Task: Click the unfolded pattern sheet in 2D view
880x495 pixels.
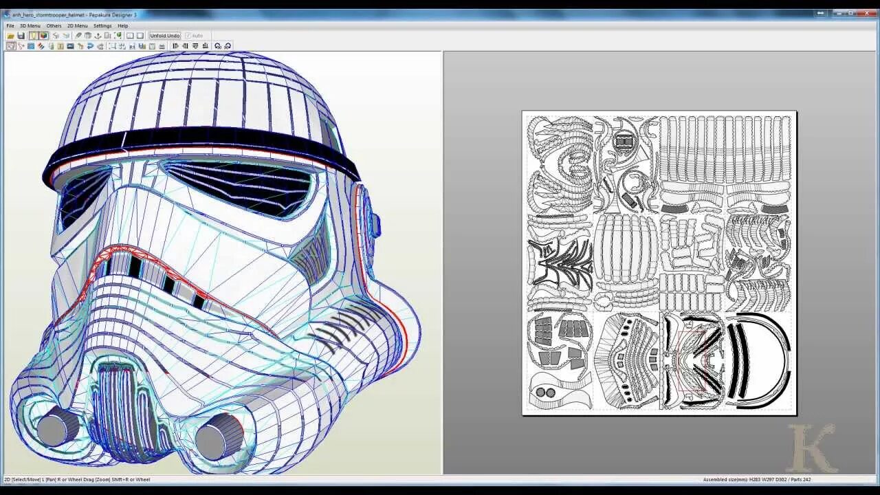Action: pos(659,263)
